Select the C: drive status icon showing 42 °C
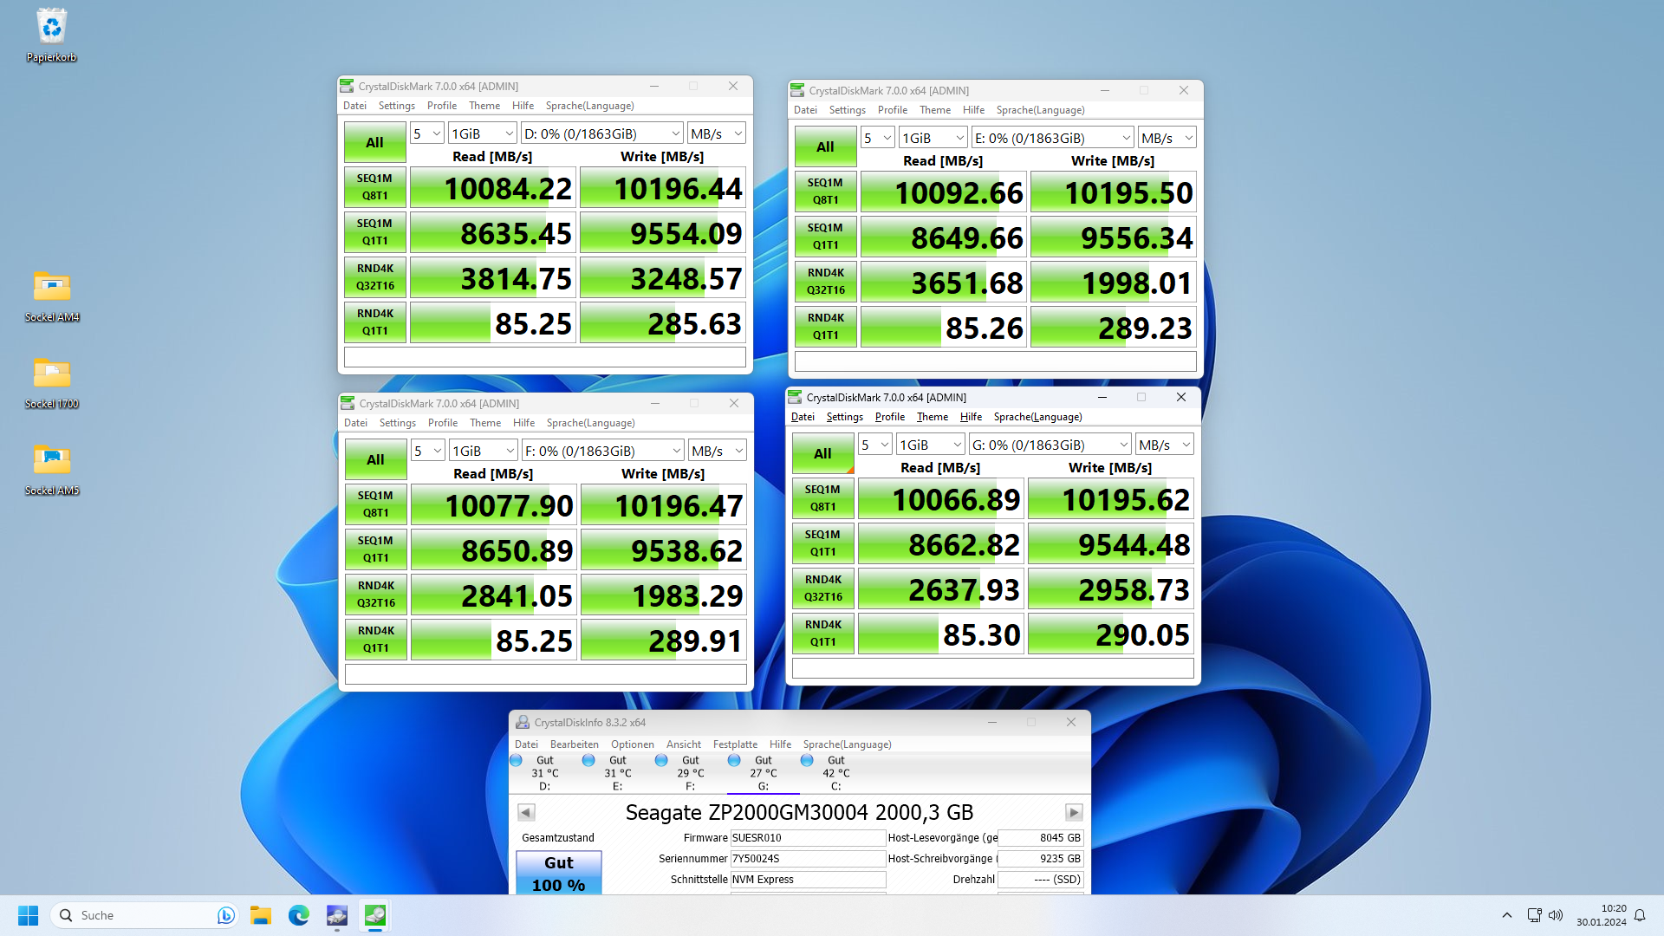The image size is (1664, 936). pyautogui.click(x=808, y=759)
